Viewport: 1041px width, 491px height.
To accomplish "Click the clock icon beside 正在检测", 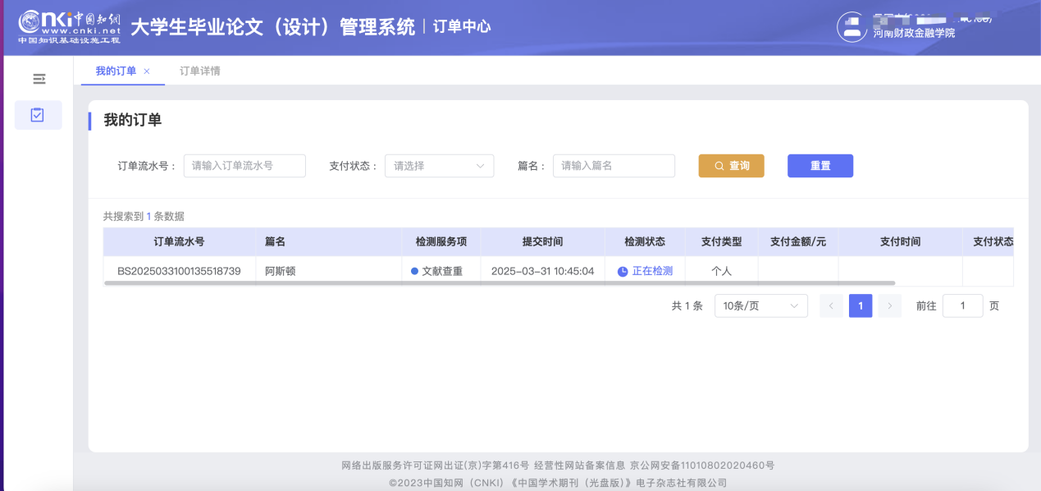I will (623, 272).
